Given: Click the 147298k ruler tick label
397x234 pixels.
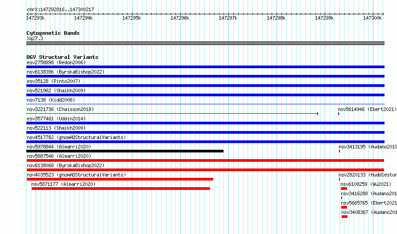Looking at the screenshot, I should (276, 18).
